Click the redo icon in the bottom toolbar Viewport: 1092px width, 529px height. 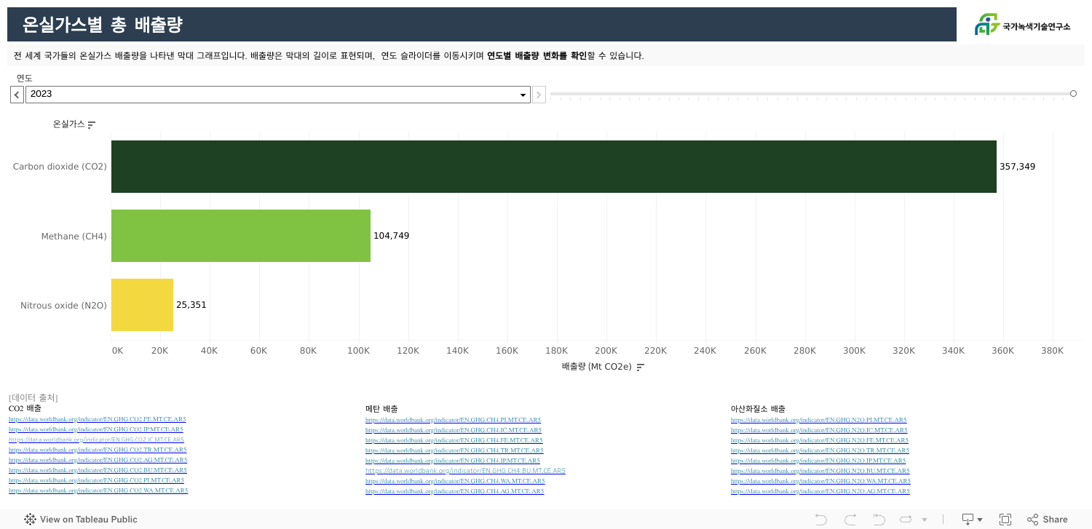tap(850, 520)
